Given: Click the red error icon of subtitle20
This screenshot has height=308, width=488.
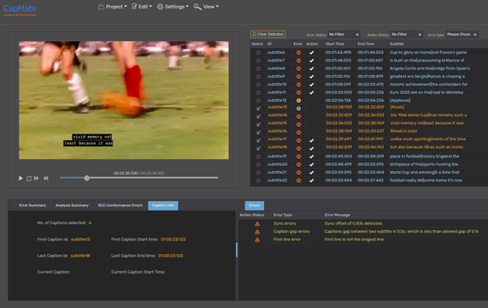Looking at the screenshot, I should tap(298, 164).
